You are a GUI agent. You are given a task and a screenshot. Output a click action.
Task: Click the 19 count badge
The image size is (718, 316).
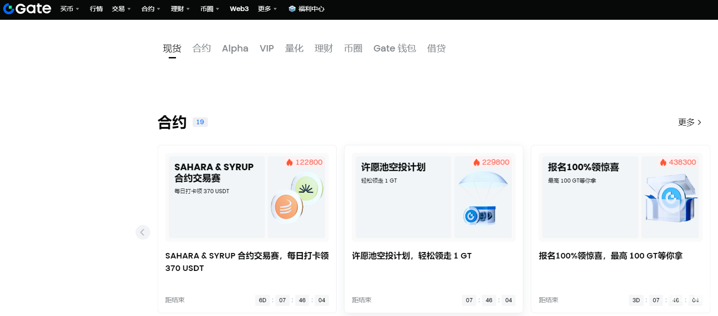coord(200,122)
